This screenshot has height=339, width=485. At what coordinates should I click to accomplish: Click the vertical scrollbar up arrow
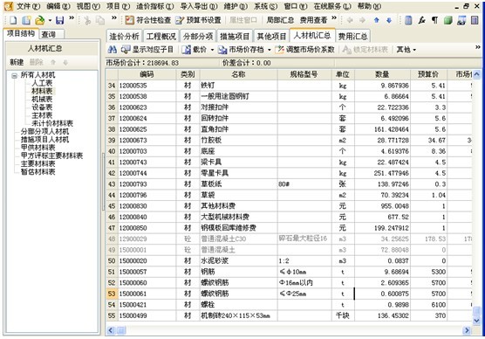point(476,74)
